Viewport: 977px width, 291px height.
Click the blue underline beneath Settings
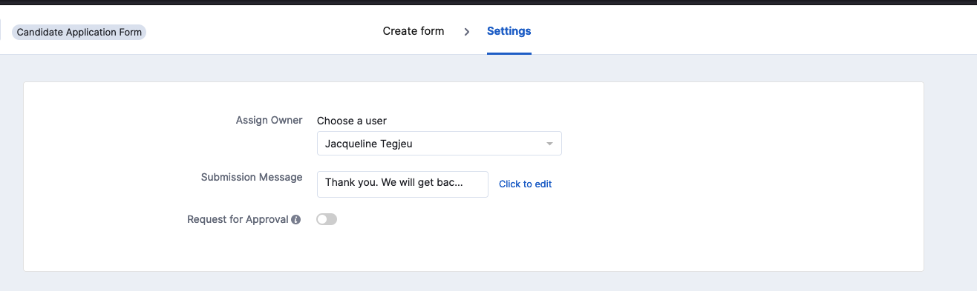coord(509,53)
